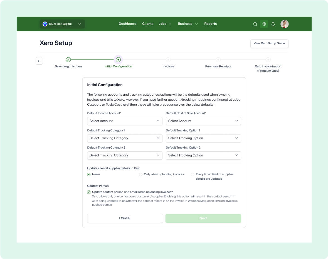Open Default Income Account dropdown

click(x=125, y=121)
